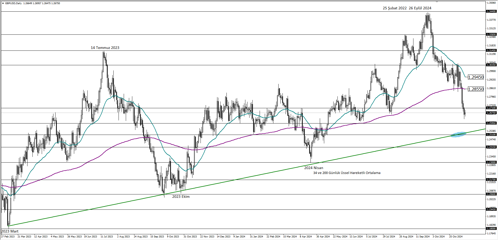
Task: Select the '25 Şubat 2022 26 Eylül 2024' label
Action: [407, 8]
